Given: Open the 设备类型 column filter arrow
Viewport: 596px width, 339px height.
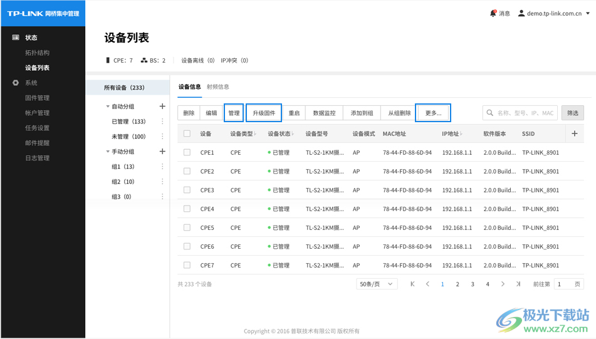Looking at the screenshot, I should [256, 133].
